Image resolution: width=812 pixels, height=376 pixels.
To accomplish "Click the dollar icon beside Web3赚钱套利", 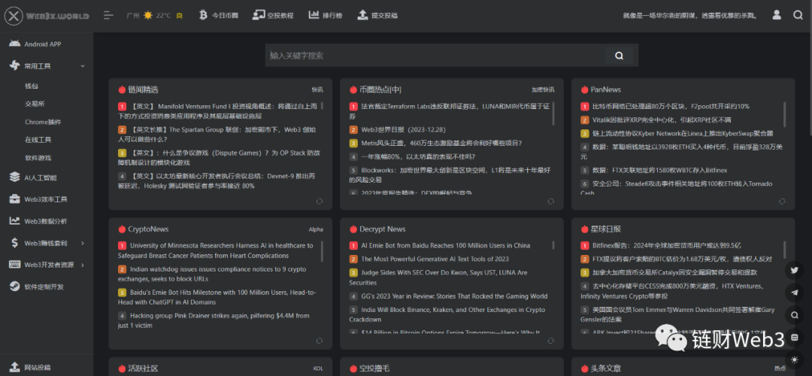I will click(x=14, y=242).
